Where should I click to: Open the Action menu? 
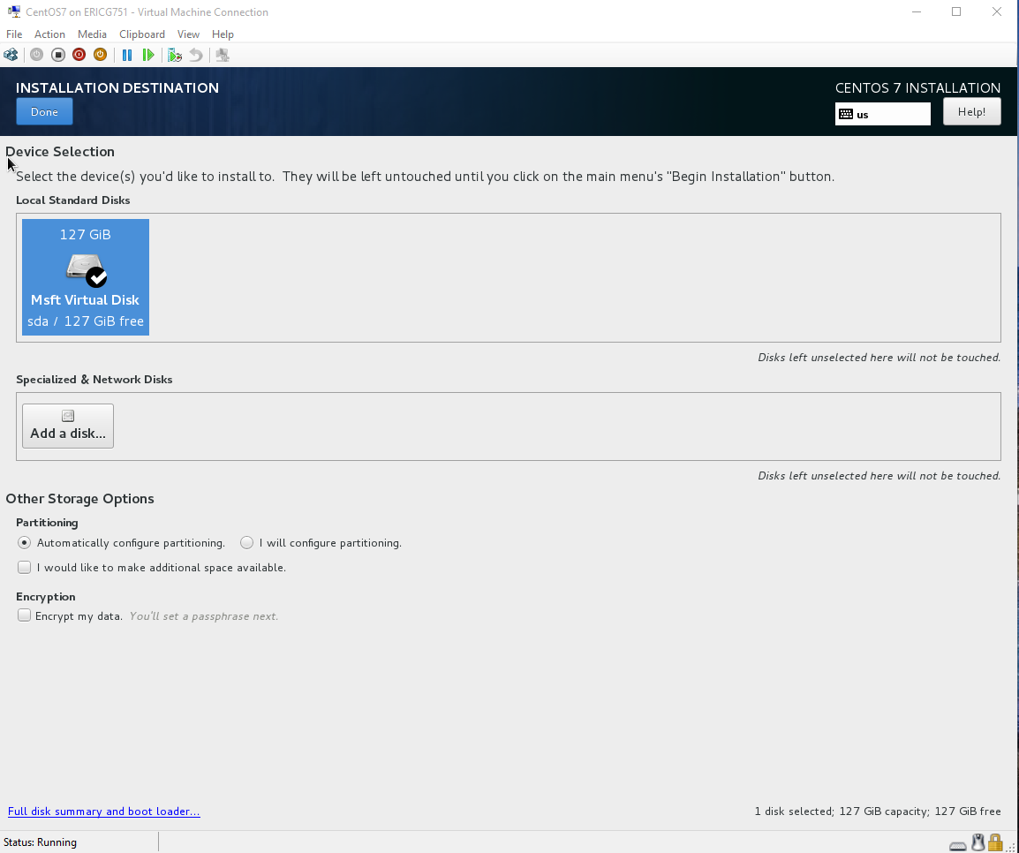pos(49,34)
